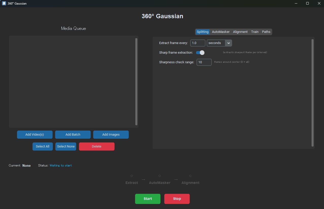Click the dropdown chevron next to seconds
Viewport: 324px width, 209px height.
(228, 43)
